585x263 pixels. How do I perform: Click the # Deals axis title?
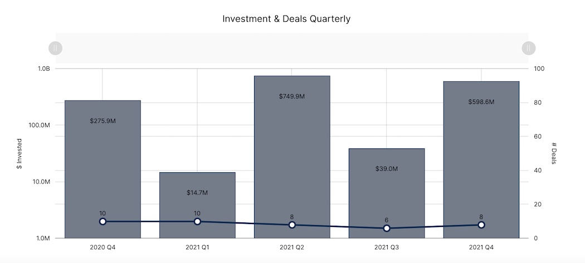(554, 153)
